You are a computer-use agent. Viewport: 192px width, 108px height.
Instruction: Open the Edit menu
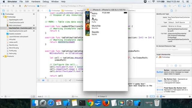point(27,1)
